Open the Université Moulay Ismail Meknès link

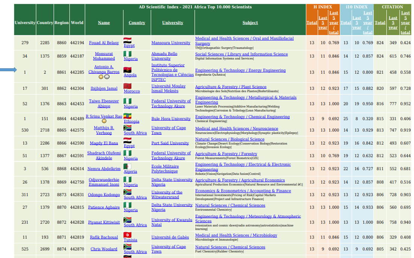pos(168,88)
